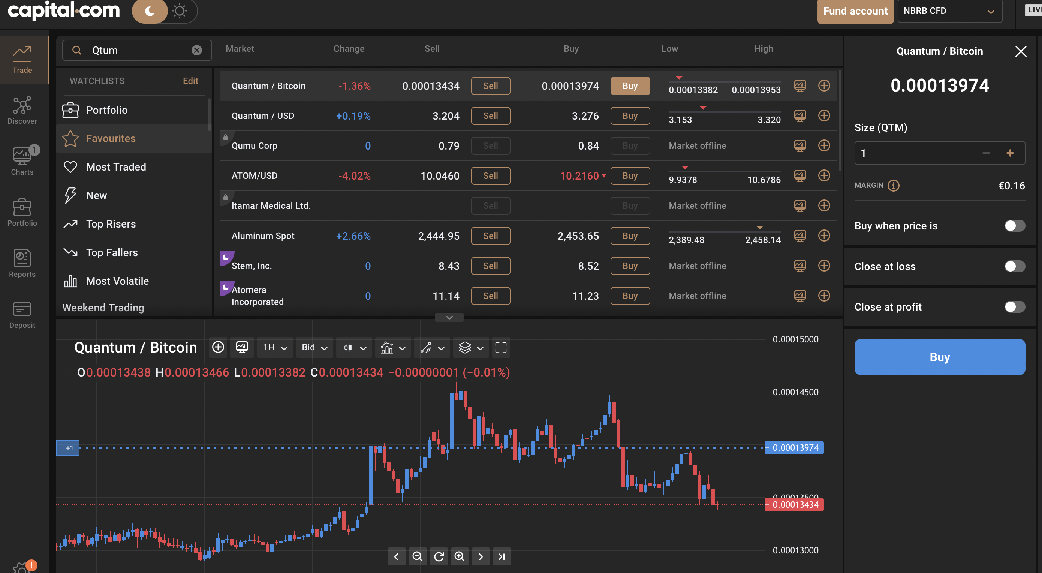Add Quantum / Bitcoin row to watchlist
Screen dimensions: 1042x573
824,86
